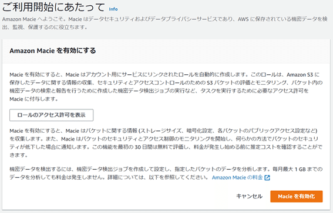Open the Info link beside the heading
The height and width of the screenshot is (213, 333).
[x=113, y=9]
